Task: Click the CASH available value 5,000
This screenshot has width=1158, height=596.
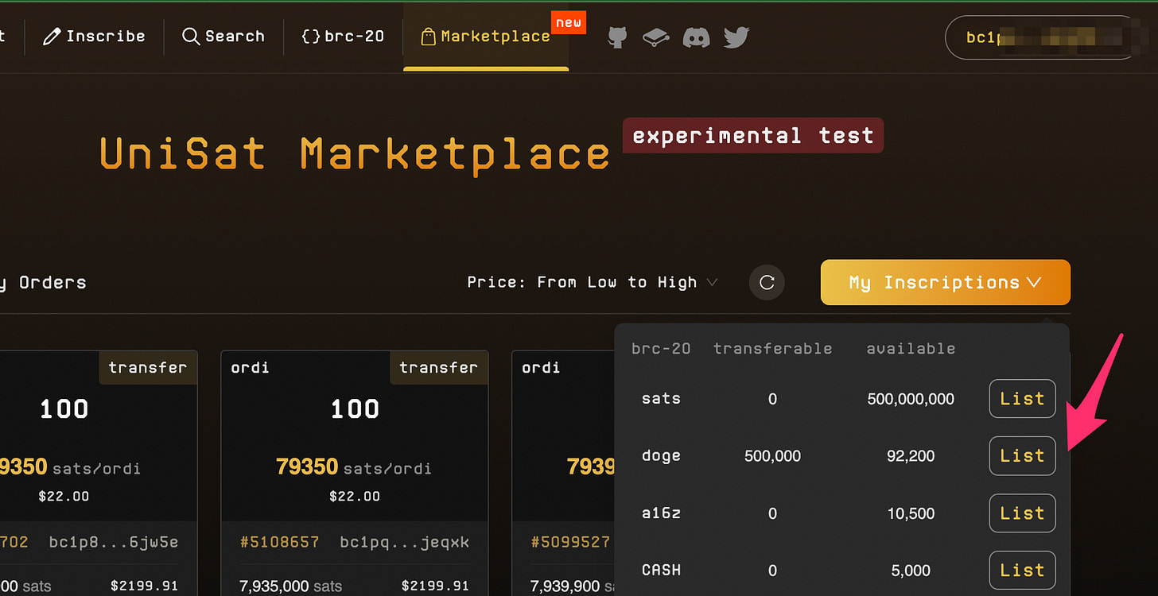Action: click(911, 571)
